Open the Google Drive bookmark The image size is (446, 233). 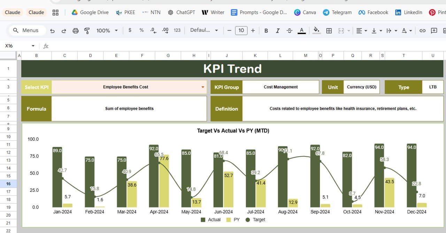click(90, 13)
